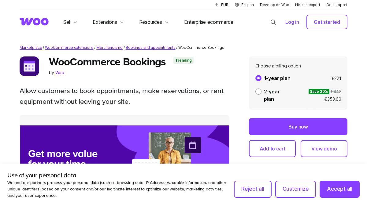Select the 2-year plan radio option
The image size is (367, 206).
point(258,92)
